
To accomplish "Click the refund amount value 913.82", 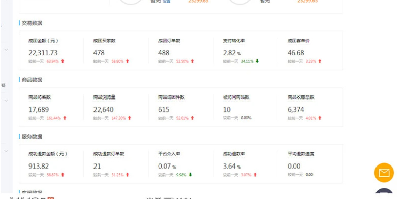I will click(x=39, y=166).
